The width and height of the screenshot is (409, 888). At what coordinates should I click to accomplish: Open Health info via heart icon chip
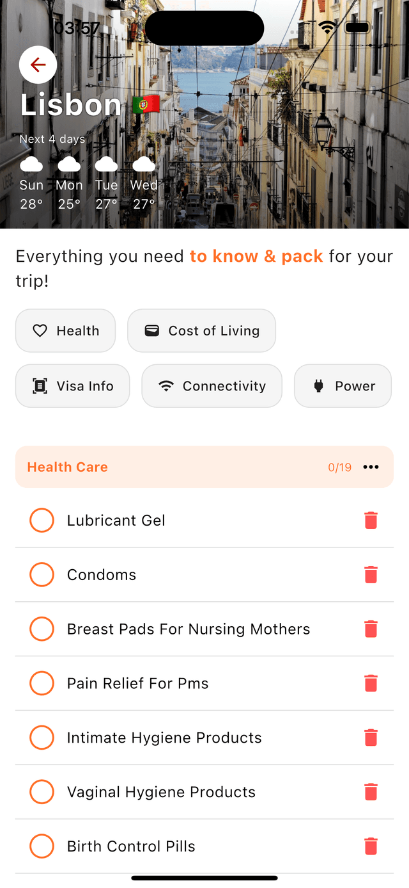coord(40,330)
